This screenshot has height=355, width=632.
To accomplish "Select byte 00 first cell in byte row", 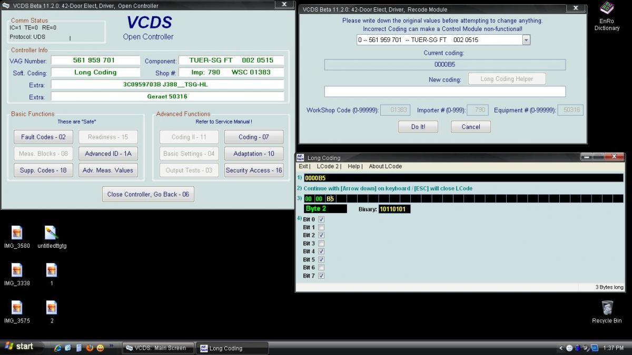I will pos(309,199).
